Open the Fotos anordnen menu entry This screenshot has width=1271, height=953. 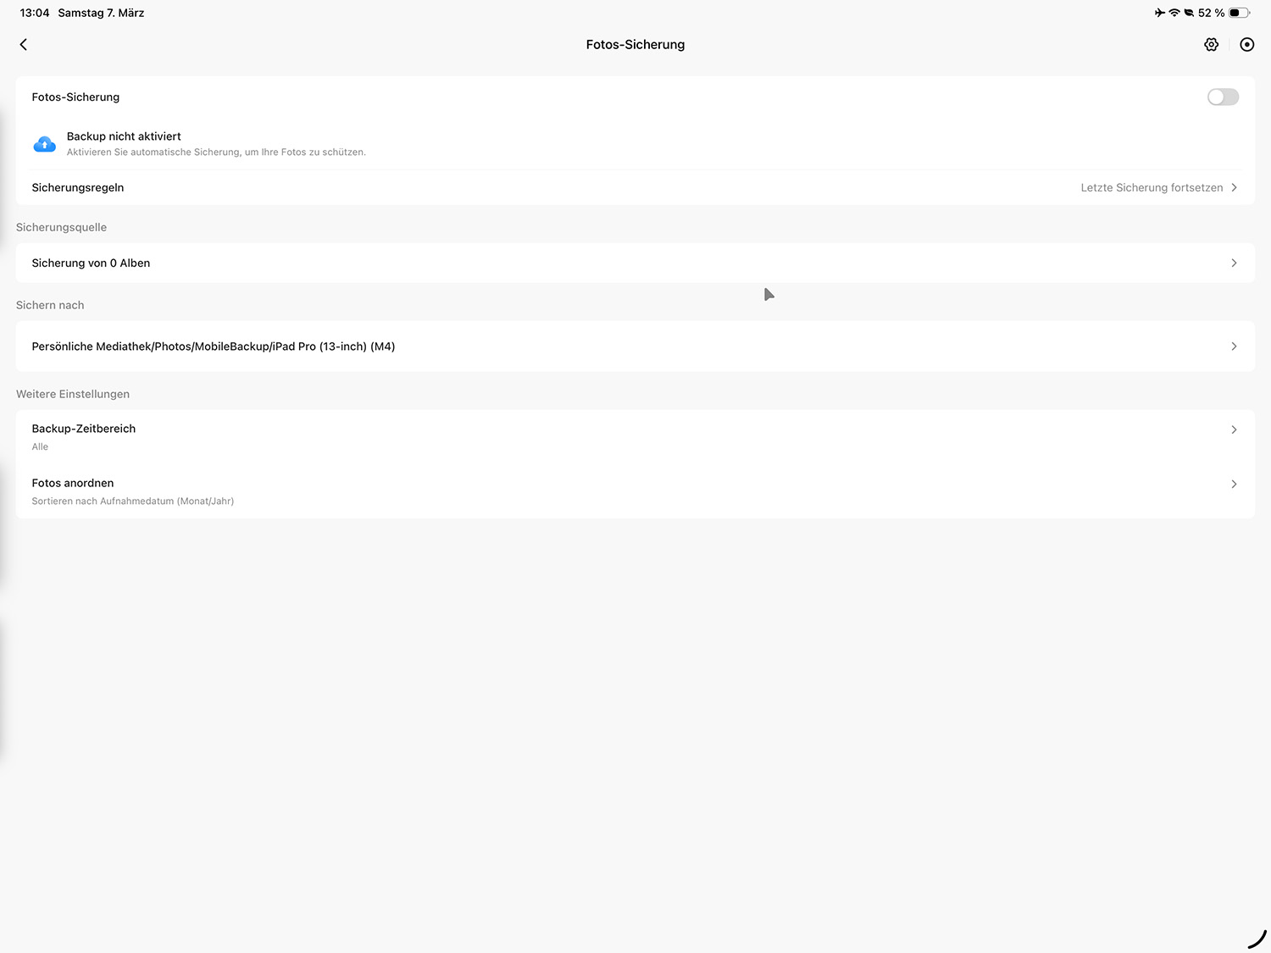pyautogui.click(x=73, y=484)
